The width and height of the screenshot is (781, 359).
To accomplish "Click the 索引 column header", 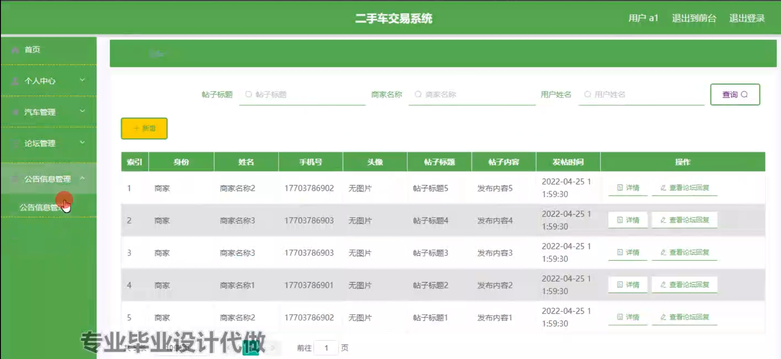I will (135, 162).
